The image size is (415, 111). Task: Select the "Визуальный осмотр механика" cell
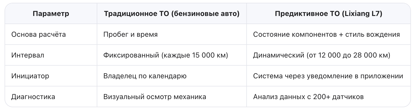[155, 97]
